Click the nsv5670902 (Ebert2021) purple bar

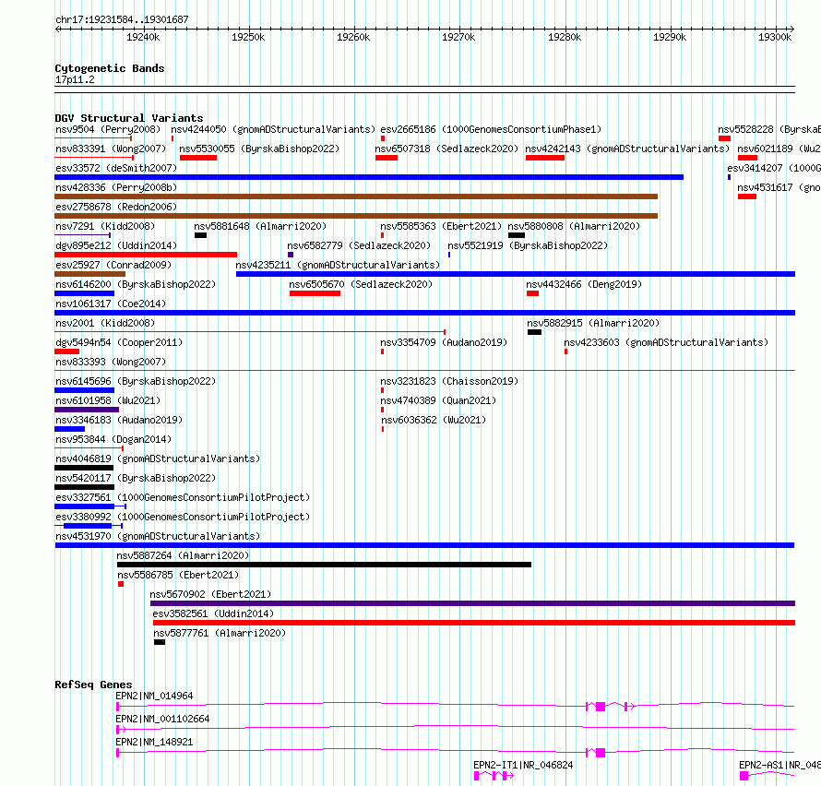coord(473,603)
